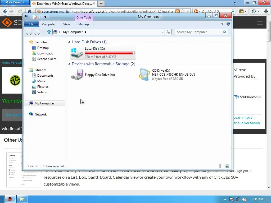Click RSS feed icon in address bar
The image size is (271, 203).
177,11
